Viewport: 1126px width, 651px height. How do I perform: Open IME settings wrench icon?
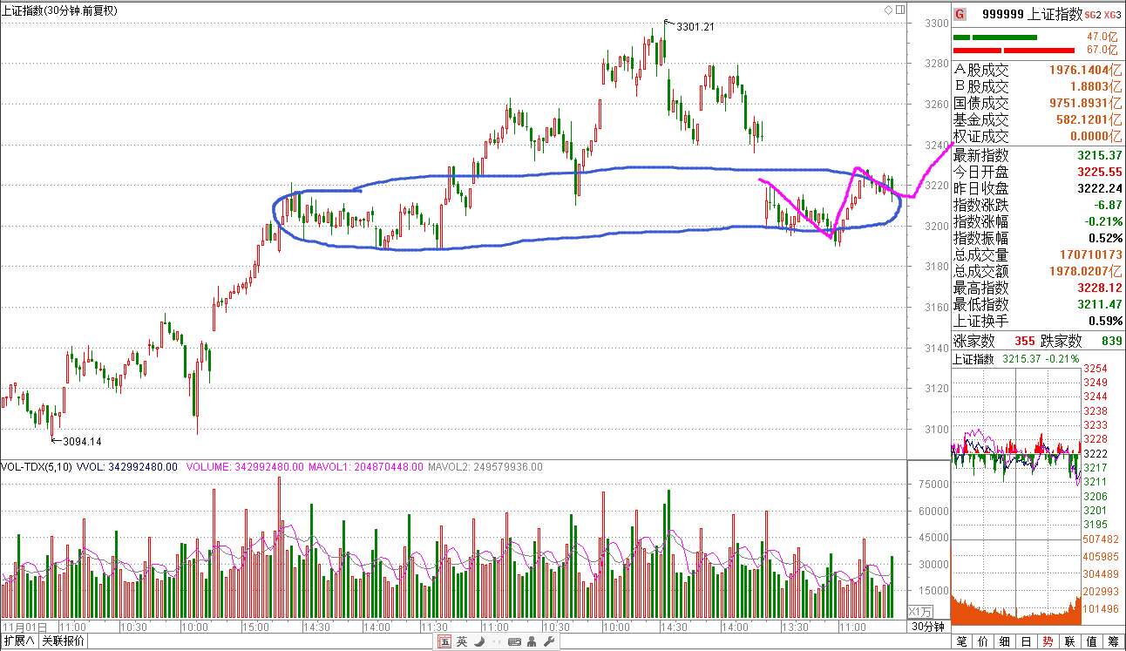coord(548,642)
